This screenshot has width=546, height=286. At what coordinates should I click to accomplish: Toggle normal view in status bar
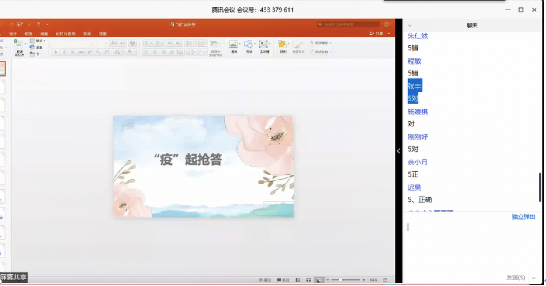298,280
